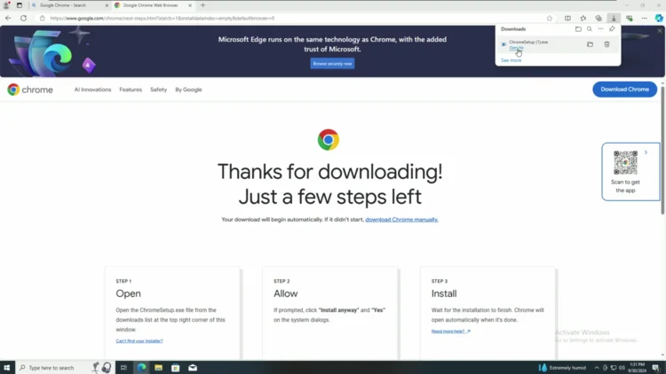Expand the Scan to get the app card arrow
The width and height of the screenshot is (666, 374).
(x=646, y=152)
